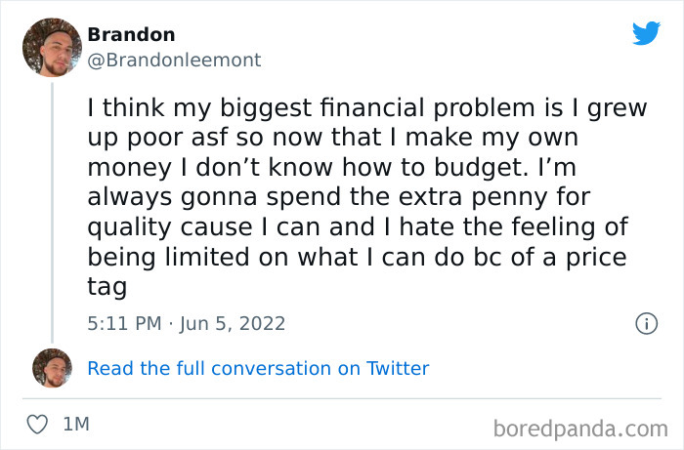Like the tweet with the heart icon

tap(37, 425)
